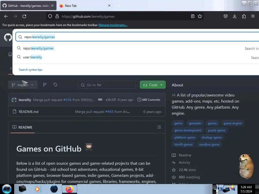The height and width of the screenshot is (194, 259).
Task: Click the game-development topic tag
Action: click(188, 130)
